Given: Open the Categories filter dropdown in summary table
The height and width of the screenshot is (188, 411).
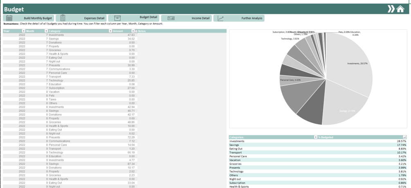Looking at the screenshot, I should [316, 137].
